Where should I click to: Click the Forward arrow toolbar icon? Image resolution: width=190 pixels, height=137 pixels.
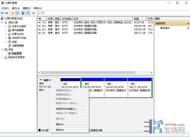[x=6, y=13]
